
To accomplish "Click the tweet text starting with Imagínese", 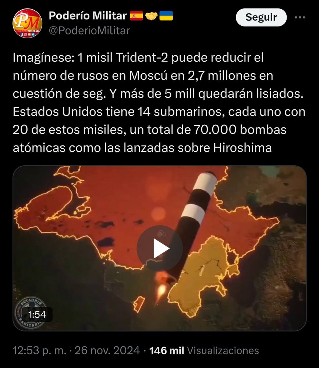I will pos(159,103).
